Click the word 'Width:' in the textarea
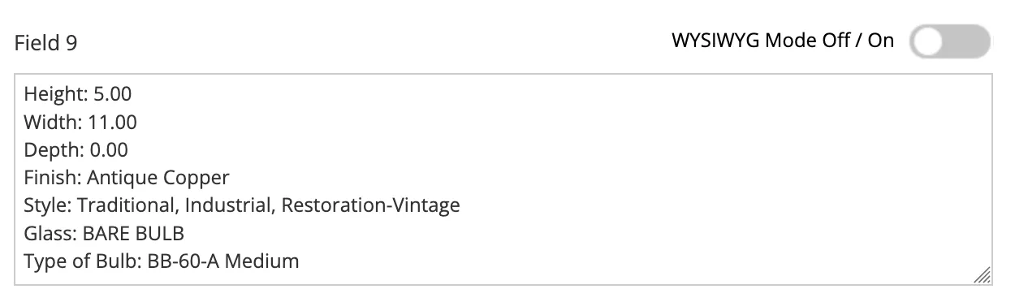Viewport: 1015px width, 302px height. (51, 123)
